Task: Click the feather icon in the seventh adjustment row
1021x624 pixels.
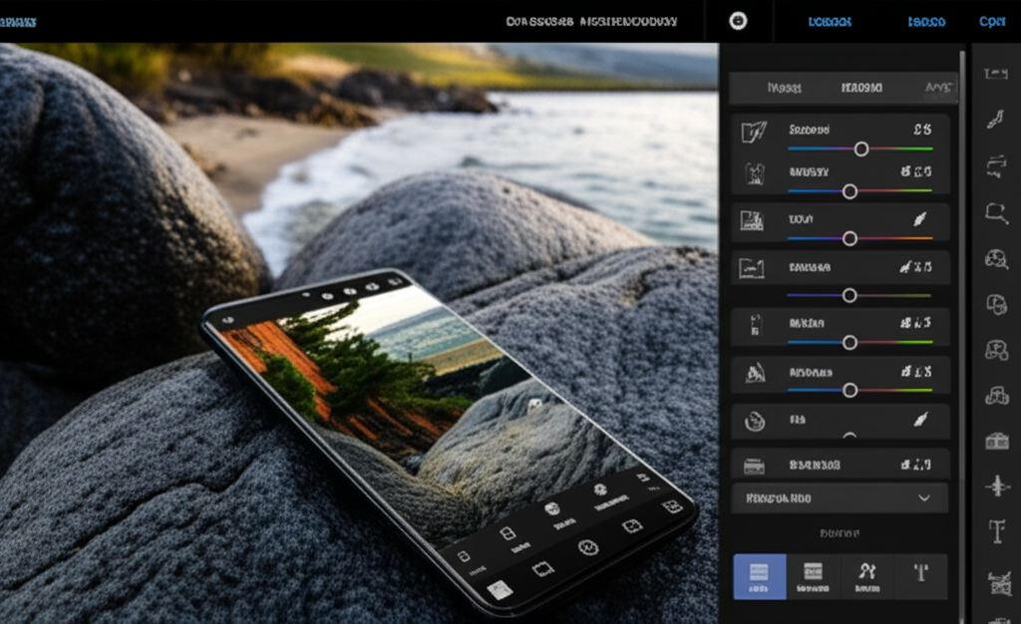Action: click(x=920, y=420)
